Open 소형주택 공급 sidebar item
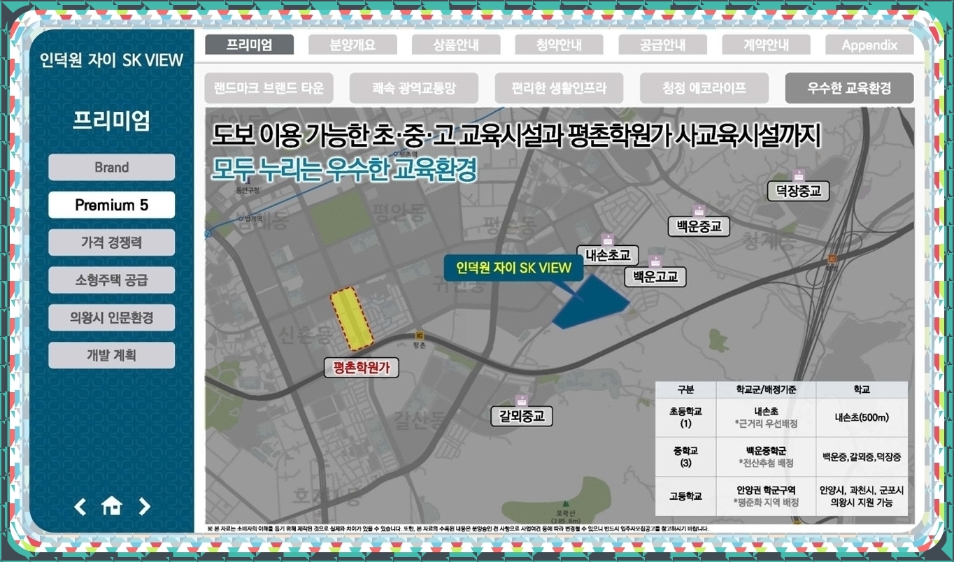 pyautogui.click(x=112, y=280)
